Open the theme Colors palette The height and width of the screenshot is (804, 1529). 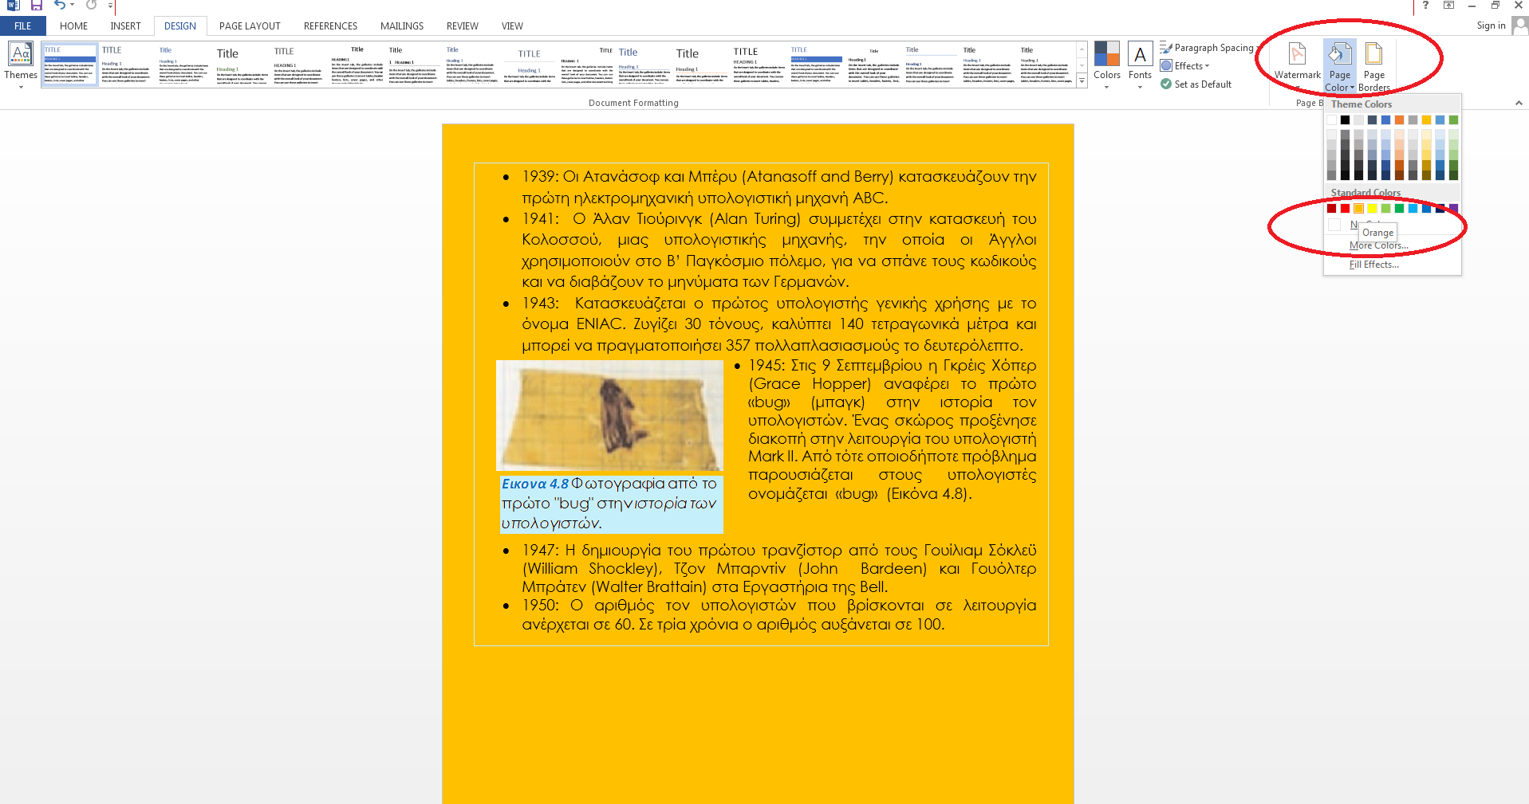pyautogui.click(x=1106, y=64)
